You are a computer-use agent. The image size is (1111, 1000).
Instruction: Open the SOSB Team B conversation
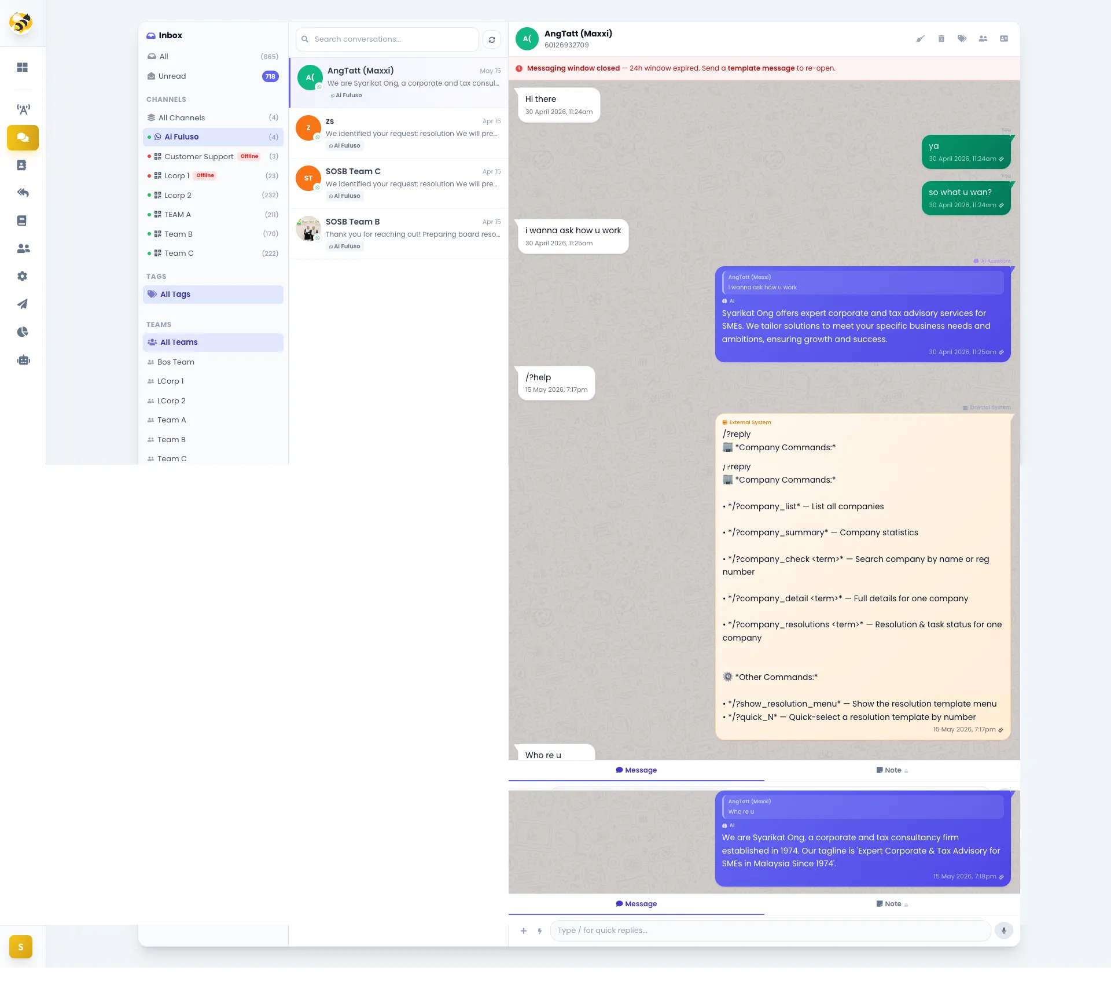click(x=399, y=234)
